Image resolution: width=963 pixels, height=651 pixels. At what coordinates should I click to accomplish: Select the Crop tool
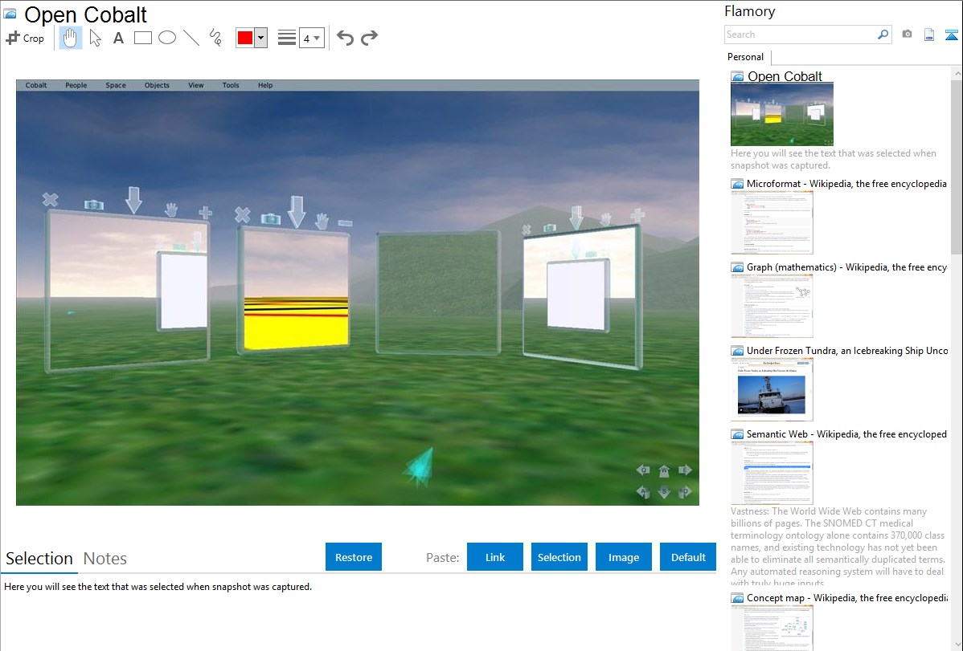(x=25, y=38)
